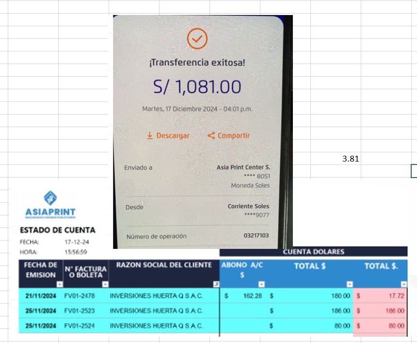Open the FECHA DE EMISION filter dropdown

[x=60, y=284]
